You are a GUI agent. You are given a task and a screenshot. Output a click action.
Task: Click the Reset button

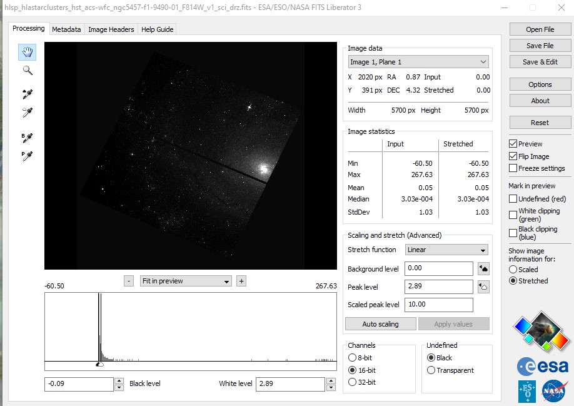[x=540, y=123]
